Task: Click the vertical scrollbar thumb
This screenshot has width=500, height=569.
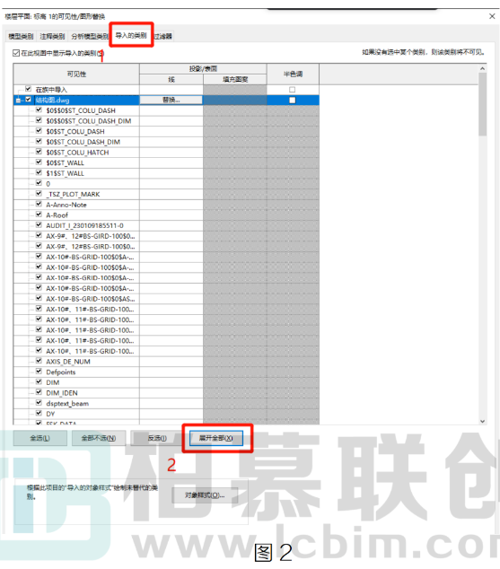Action: tap(483, 104)
